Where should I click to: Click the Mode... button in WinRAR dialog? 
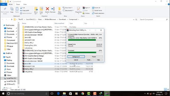[x=89, y=60]
